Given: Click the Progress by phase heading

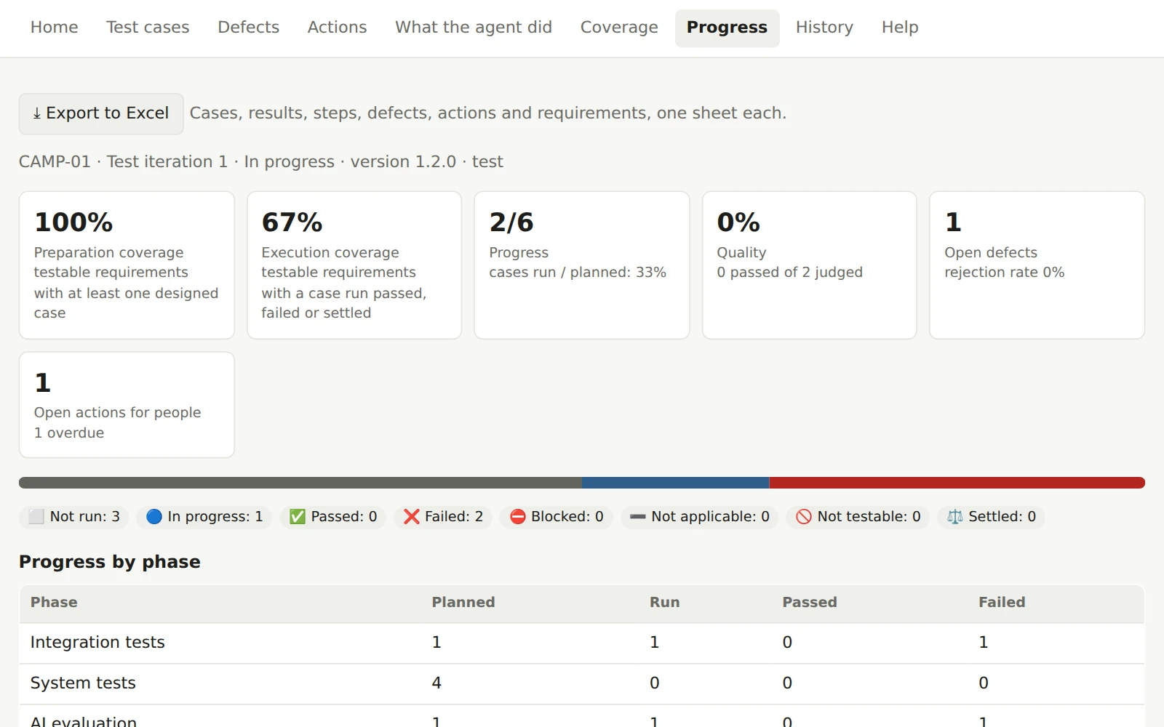Looking at the screenshot, I should [110, 562].
